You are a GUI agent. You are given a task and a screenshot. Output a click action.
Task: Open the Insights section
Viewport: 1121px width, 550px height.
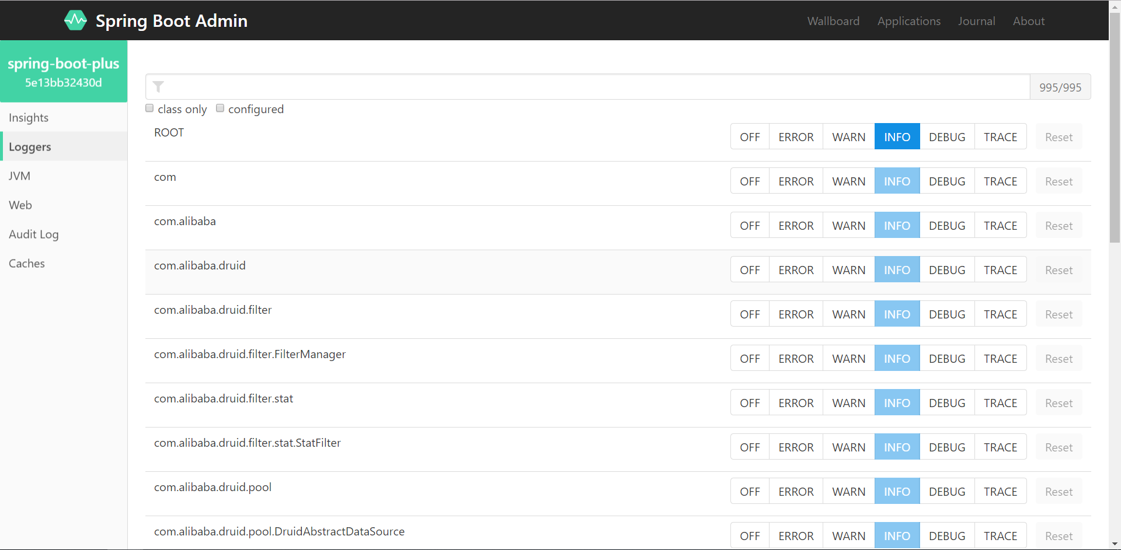coord(64,117)
